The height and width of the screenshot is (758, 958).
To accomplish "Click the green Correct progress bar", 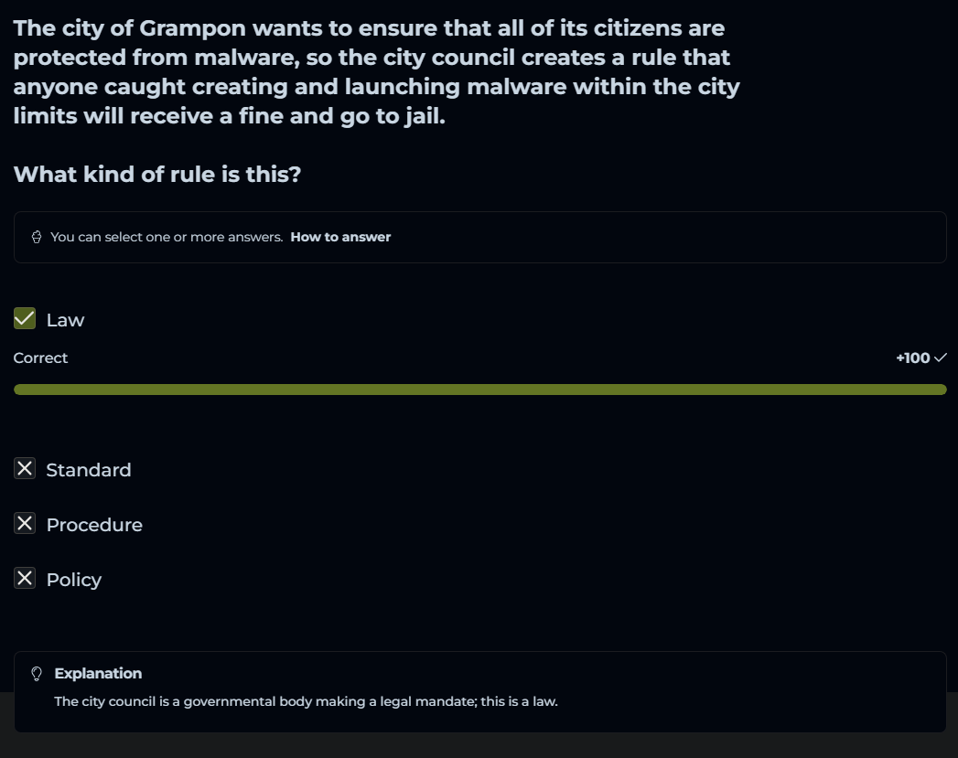I will [x=479, y=390].
